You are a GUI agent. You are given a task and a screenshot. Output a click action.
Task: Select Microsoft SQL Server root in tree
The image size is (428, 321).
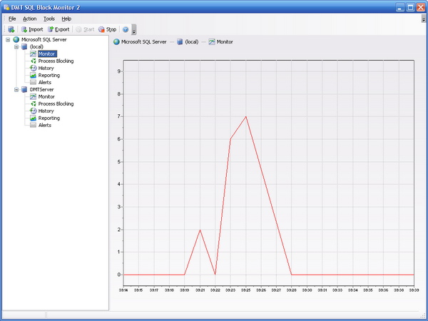(44, 39)
